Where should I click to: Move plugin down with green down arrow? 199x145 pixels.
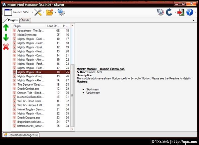coord(6,37)
